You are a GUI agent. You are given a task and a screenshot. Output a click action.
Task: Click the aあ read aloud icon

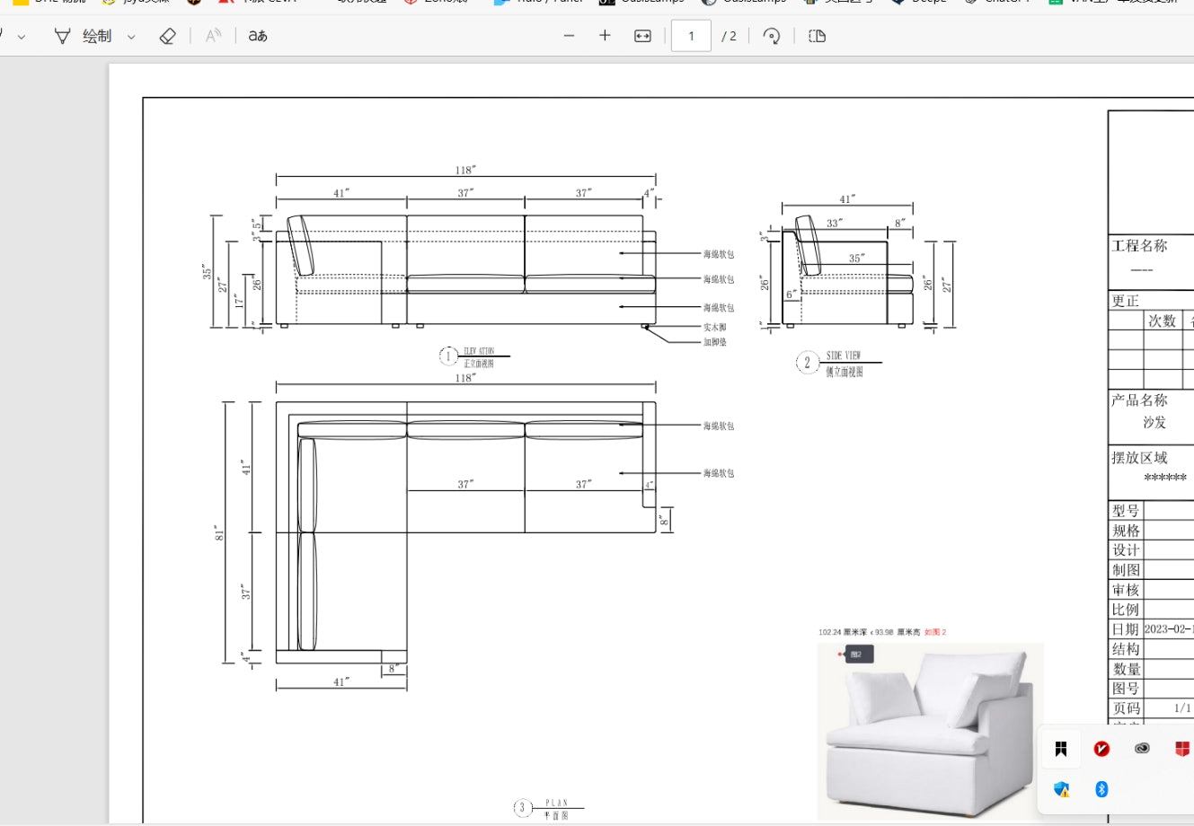(x=258, y=36)
